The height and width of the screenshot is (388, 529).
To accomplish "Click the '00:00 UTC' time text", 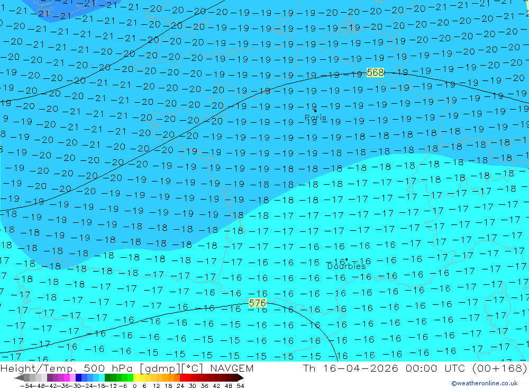I will click(x=436, y=368).
